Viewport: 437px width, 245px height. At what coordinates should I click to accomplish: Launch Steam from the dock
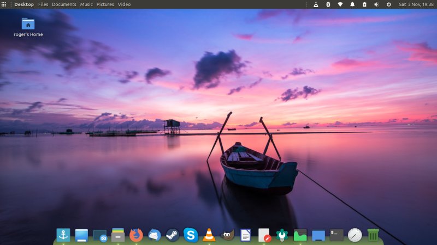(x=173, y=235)
